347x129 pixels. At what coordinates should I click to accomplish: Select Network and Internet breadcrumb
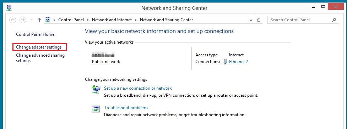[x=112, y=20]
